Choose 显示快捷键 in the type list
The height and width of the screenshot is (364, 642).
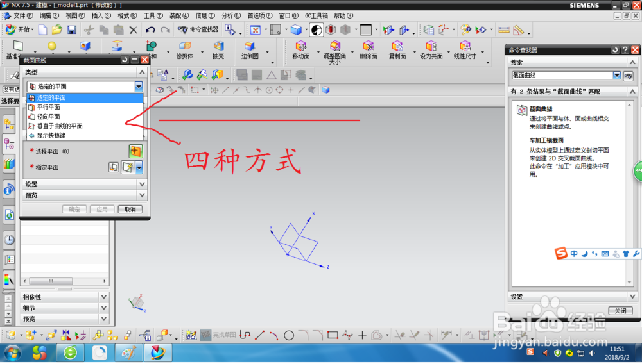pos(85,135)
